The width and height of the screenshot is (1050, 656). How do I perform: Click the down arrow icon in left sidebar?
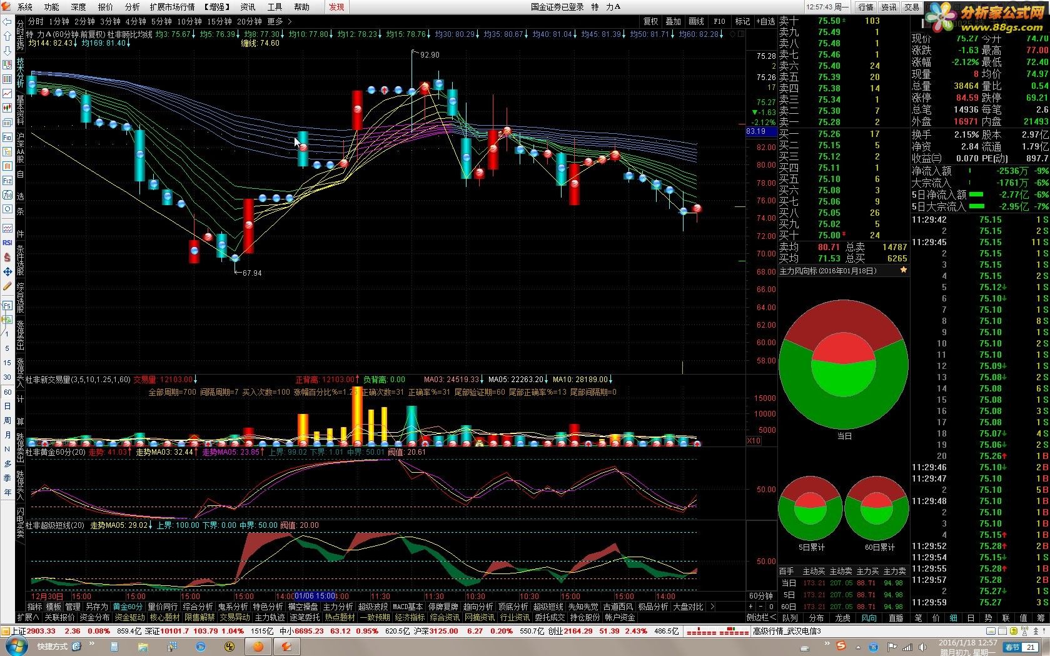(x=7, y=51)
